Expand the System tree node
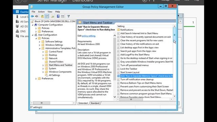The height and width of the screenshot is (122, 217). (x=43, y=68)
